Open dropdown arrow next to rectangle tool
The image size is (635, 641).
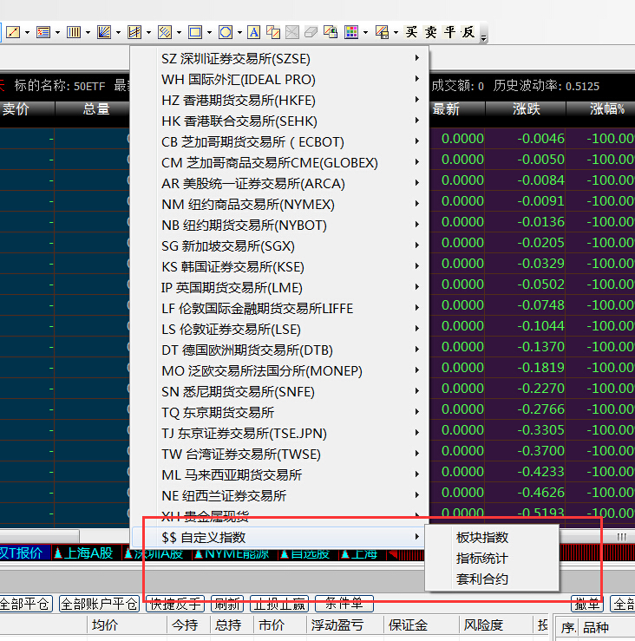209,33
